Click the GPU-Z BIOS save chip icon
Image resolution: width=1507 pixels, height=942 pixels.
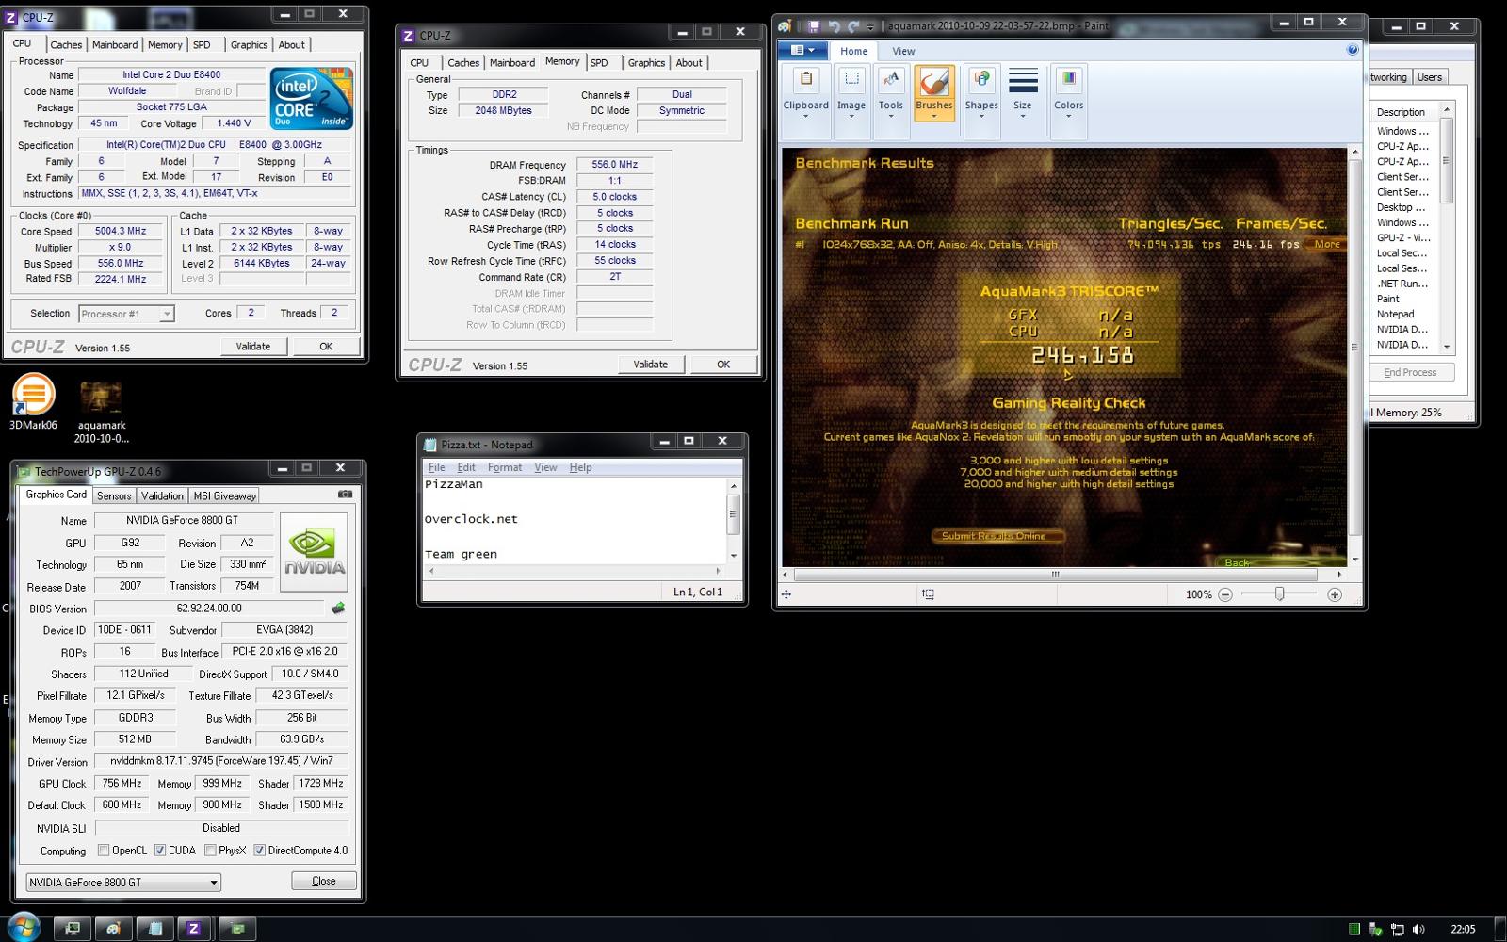(x=338, y=608)
